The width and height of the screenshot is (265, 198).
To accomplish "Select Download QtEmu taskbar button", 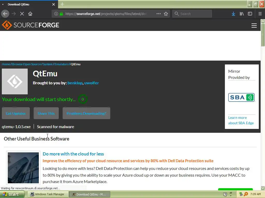I will [x=90, y=194].
